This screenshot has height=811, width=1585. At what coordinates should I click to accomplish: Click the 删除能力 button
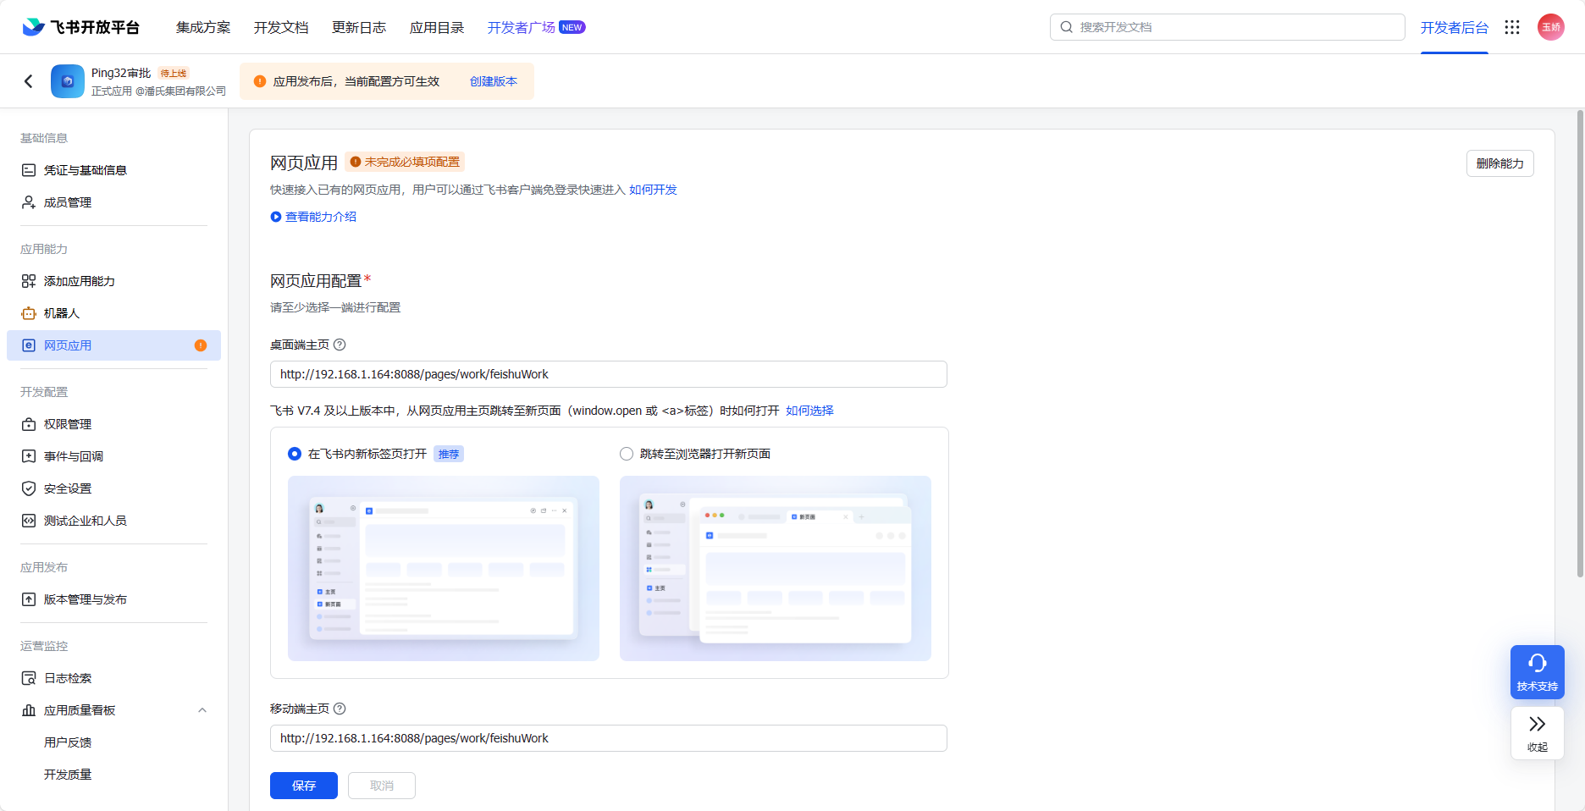(1499, 163)
